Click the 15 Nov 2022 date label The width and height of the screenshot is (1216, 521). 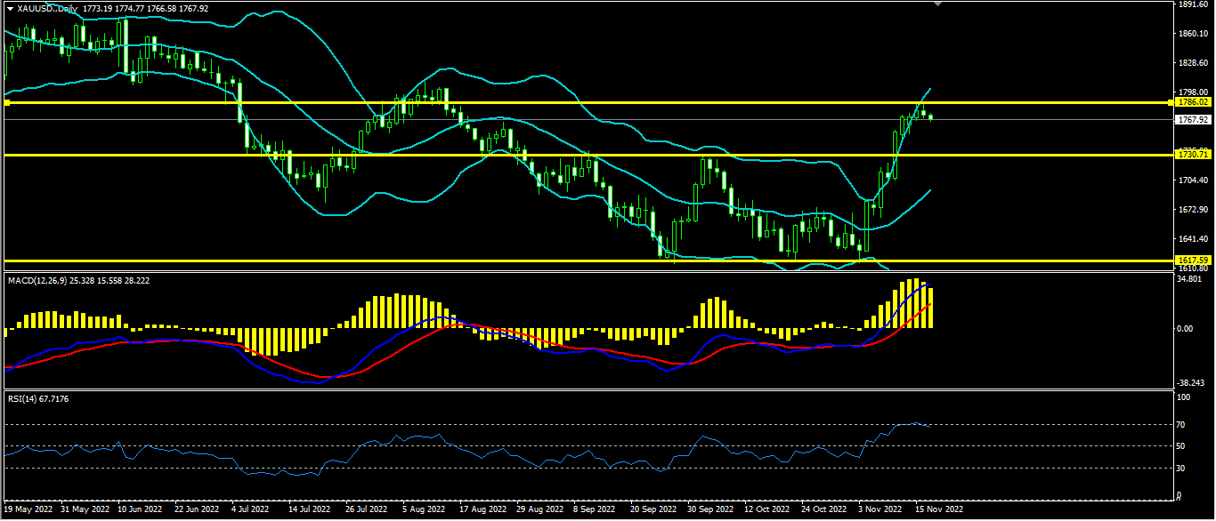(x=939, y=510)
